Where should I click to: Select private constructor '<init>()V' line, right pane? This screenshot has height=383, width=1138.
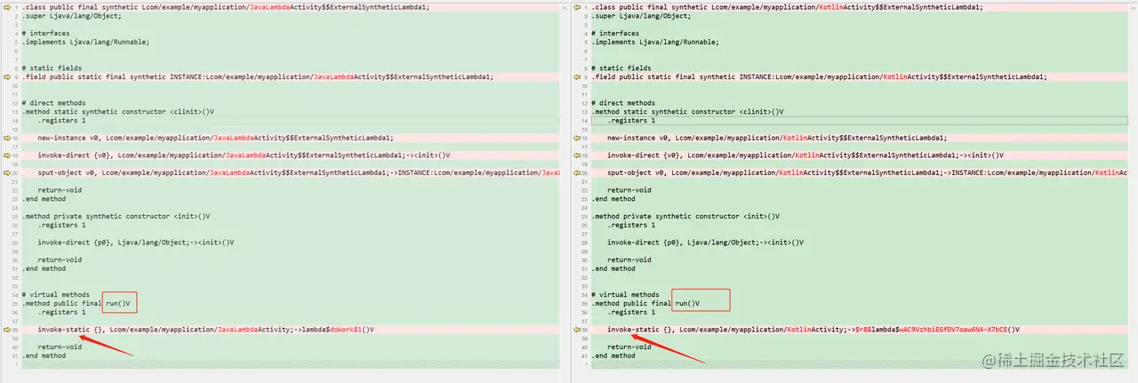pos(685,216)
